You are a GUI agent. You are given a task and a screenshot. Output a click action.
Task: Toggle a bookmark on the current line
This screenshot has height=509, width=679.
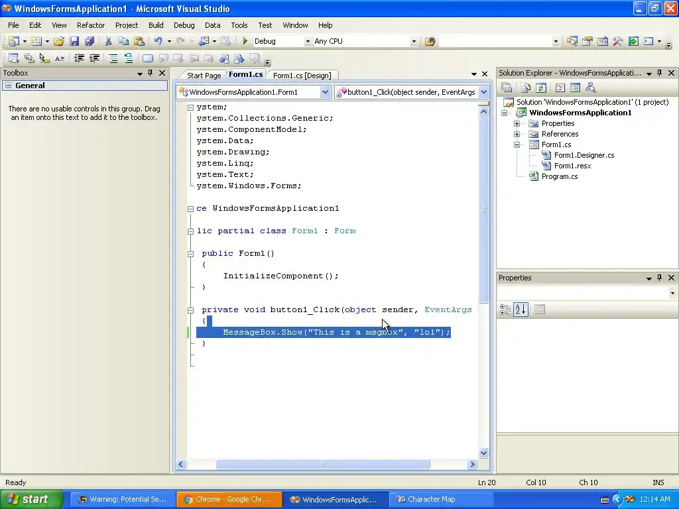pos(148,58)
